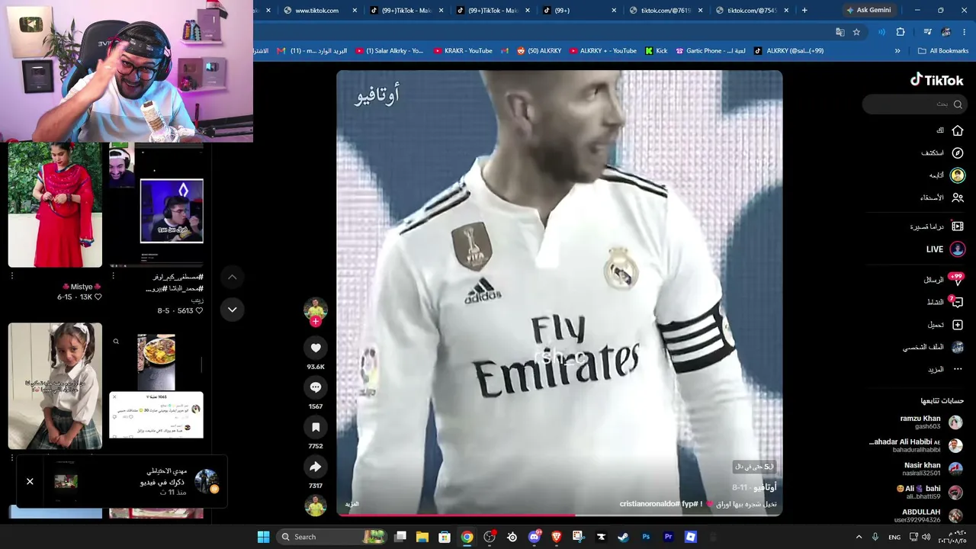Open ahadar Ali Habibi's followed account
976x549 pixels.
click(917, 446)
